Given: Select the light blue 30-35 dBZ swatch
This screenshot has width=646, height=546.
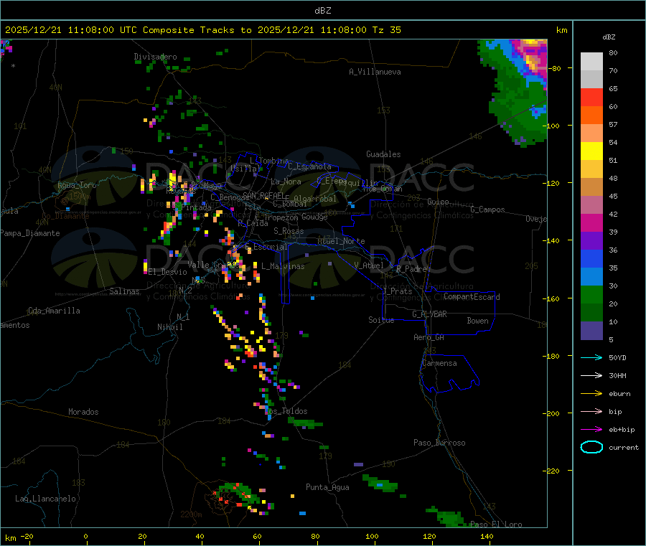Looking at the screenshot, I should click(x=591, y=277).
